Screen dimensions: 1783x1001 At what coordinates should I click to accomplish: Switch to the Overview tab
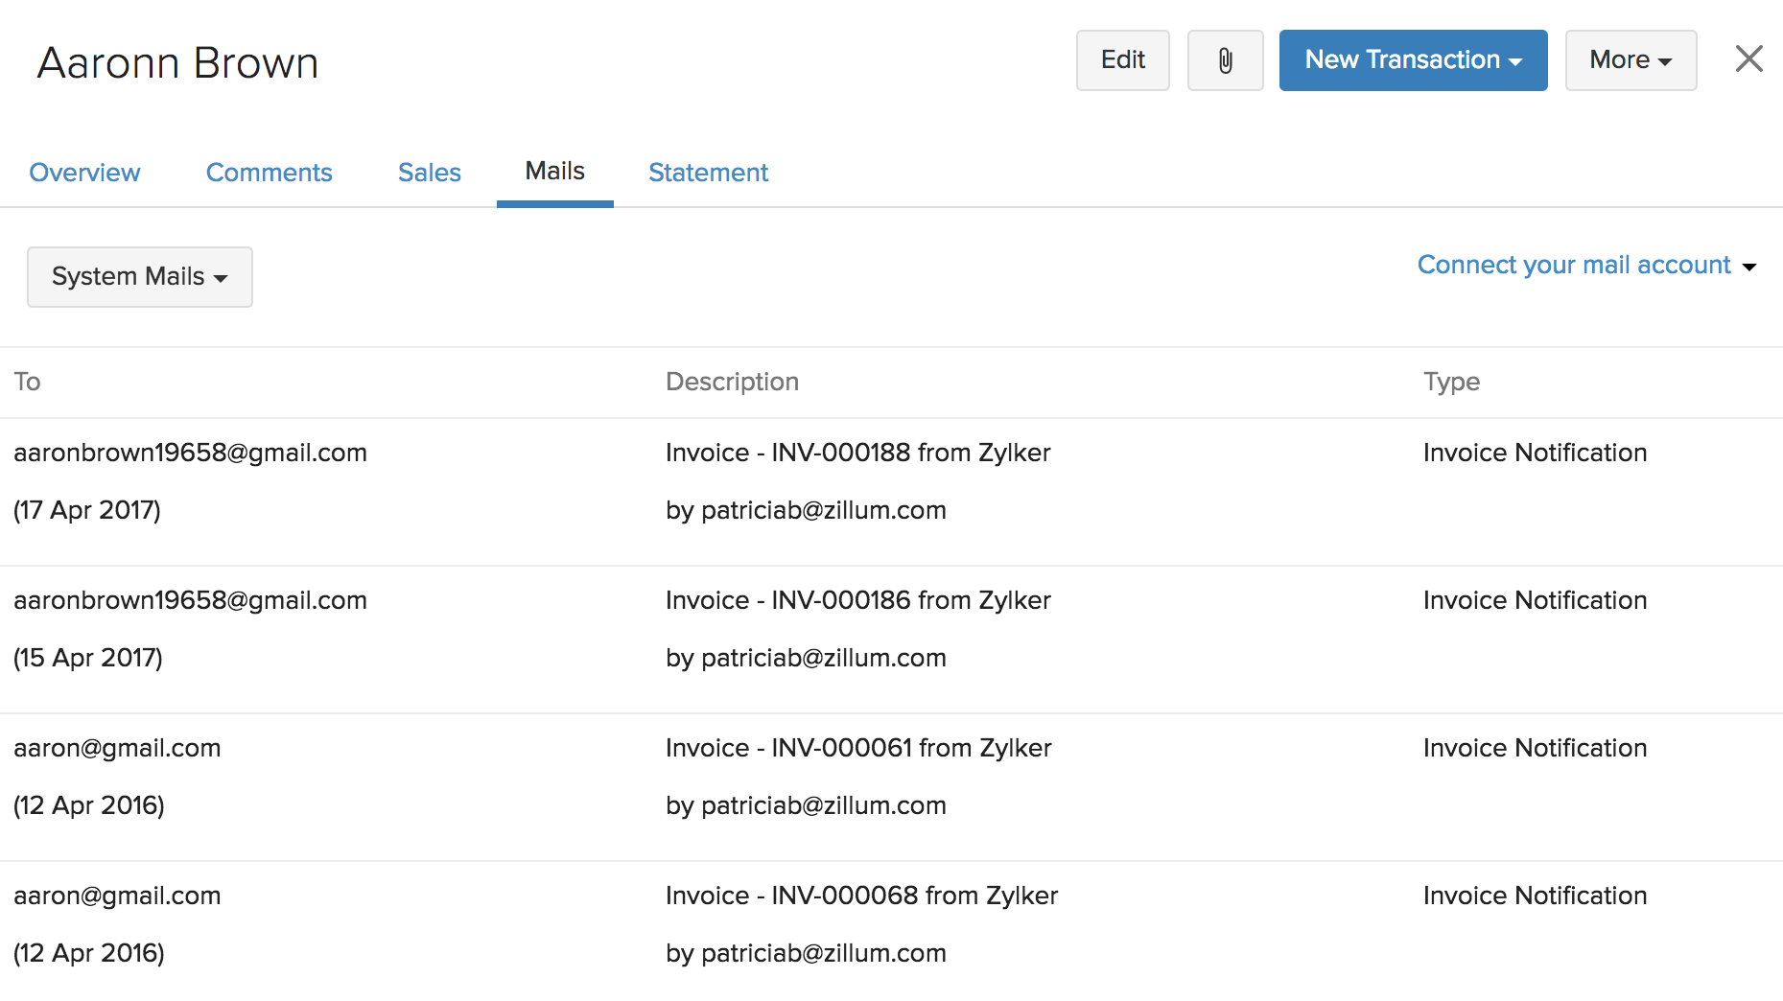(84, 173)
